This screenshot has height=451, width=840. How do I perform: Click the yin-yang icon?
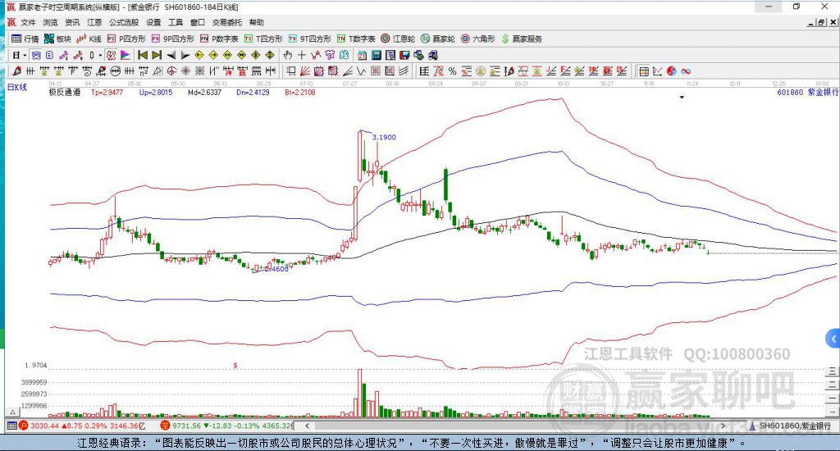671,71
